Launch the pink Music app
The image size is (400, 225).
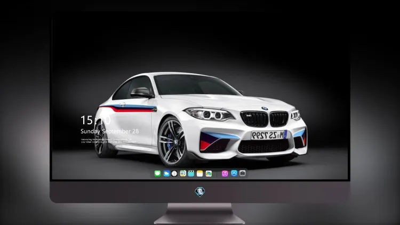(x=225, y=173)
